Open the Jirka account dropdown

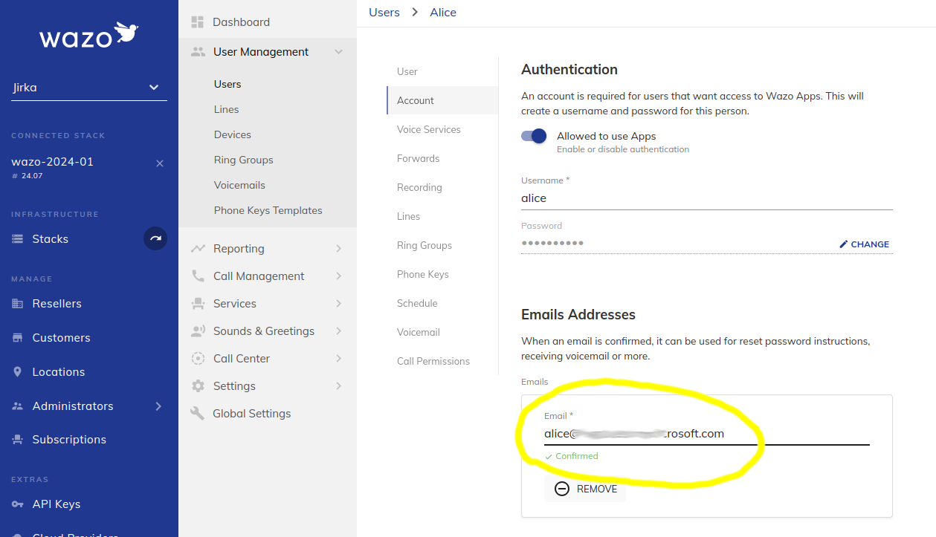(x=89, y=88)
